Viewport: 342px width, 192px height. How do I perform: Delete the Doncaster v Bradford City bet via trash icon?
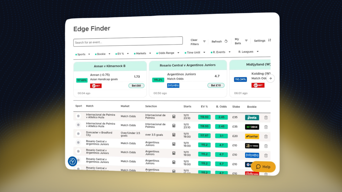coord(265,136)
